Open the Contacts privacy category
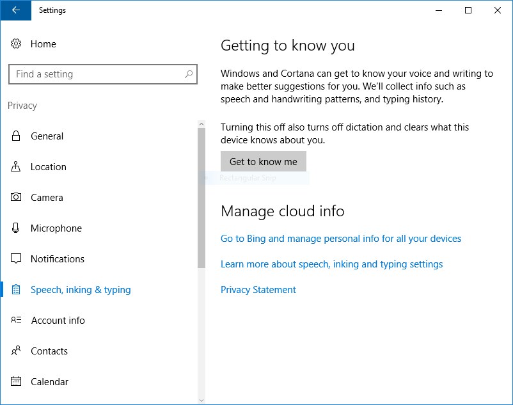The width and height of the screenshot is (513, 405). (x=49, y=351)
